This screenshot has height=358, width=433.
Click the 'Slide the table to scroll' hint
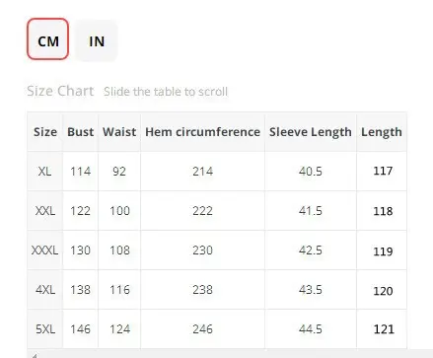(x=166, y=92)
